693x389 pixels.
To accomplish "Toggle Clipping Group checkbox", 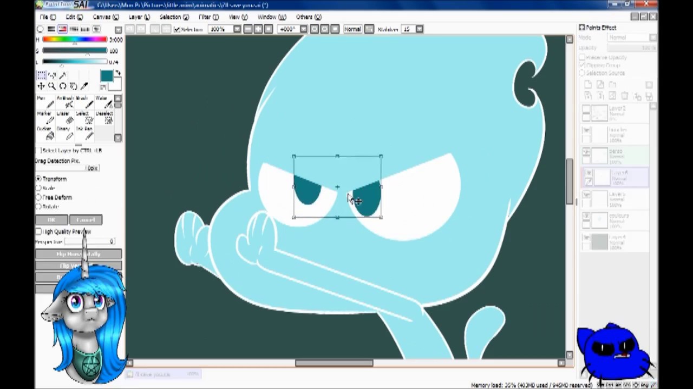I will point(583,65).
